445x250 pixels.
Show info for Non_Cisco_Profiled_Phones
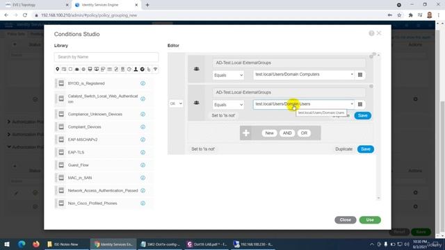pos(143,203)
